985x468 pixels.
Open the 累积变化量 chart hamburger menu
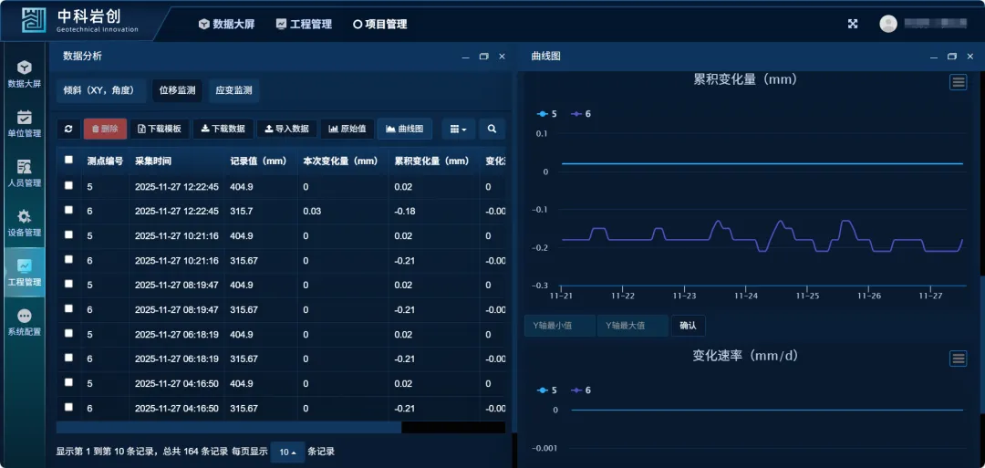coord(958,82)
